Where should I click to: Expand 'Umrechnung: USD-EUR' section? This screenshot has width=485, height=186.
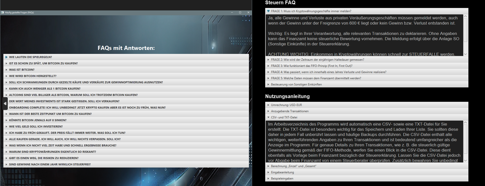(367, 105)
